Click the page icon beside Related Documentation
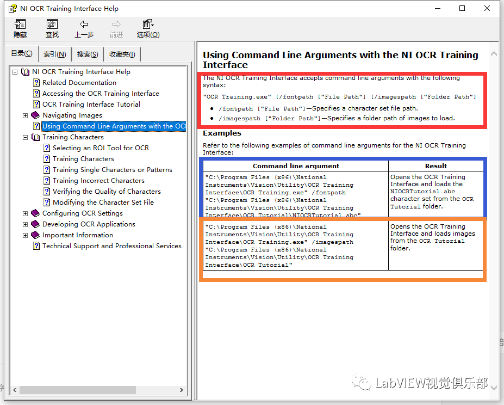Screen dimensions: 504x405 coord(36,82)
